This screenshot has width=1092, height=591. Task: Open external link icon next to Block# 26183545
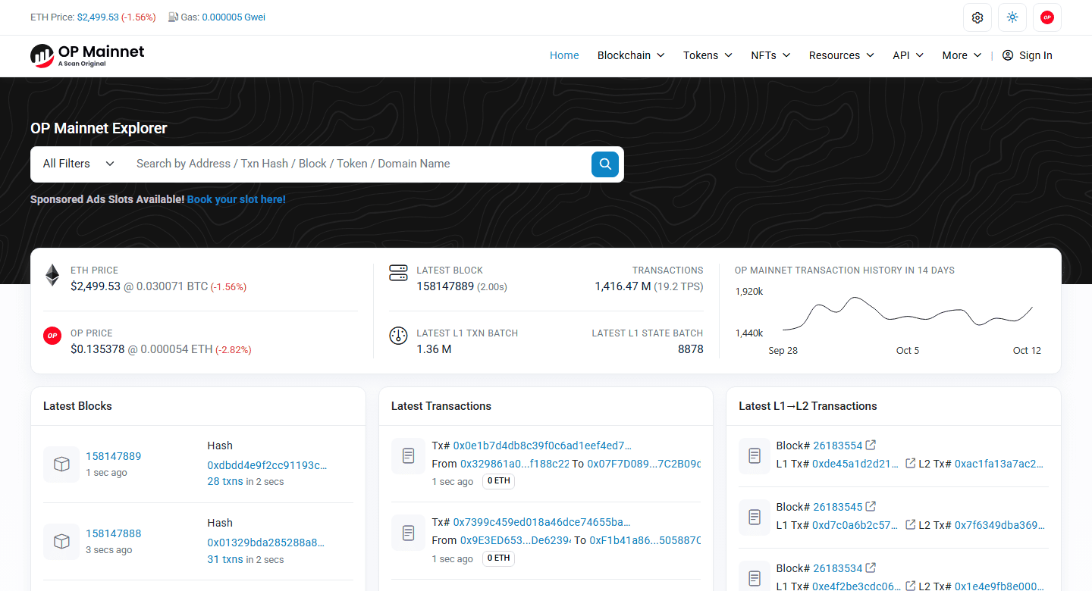click(x=871, y=506)
